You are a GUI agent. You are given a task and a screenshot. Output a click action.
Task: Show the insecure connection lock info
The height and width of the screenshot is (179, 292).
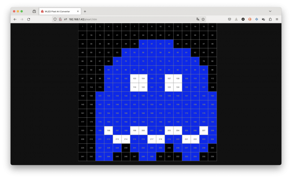tap(60, 19)
